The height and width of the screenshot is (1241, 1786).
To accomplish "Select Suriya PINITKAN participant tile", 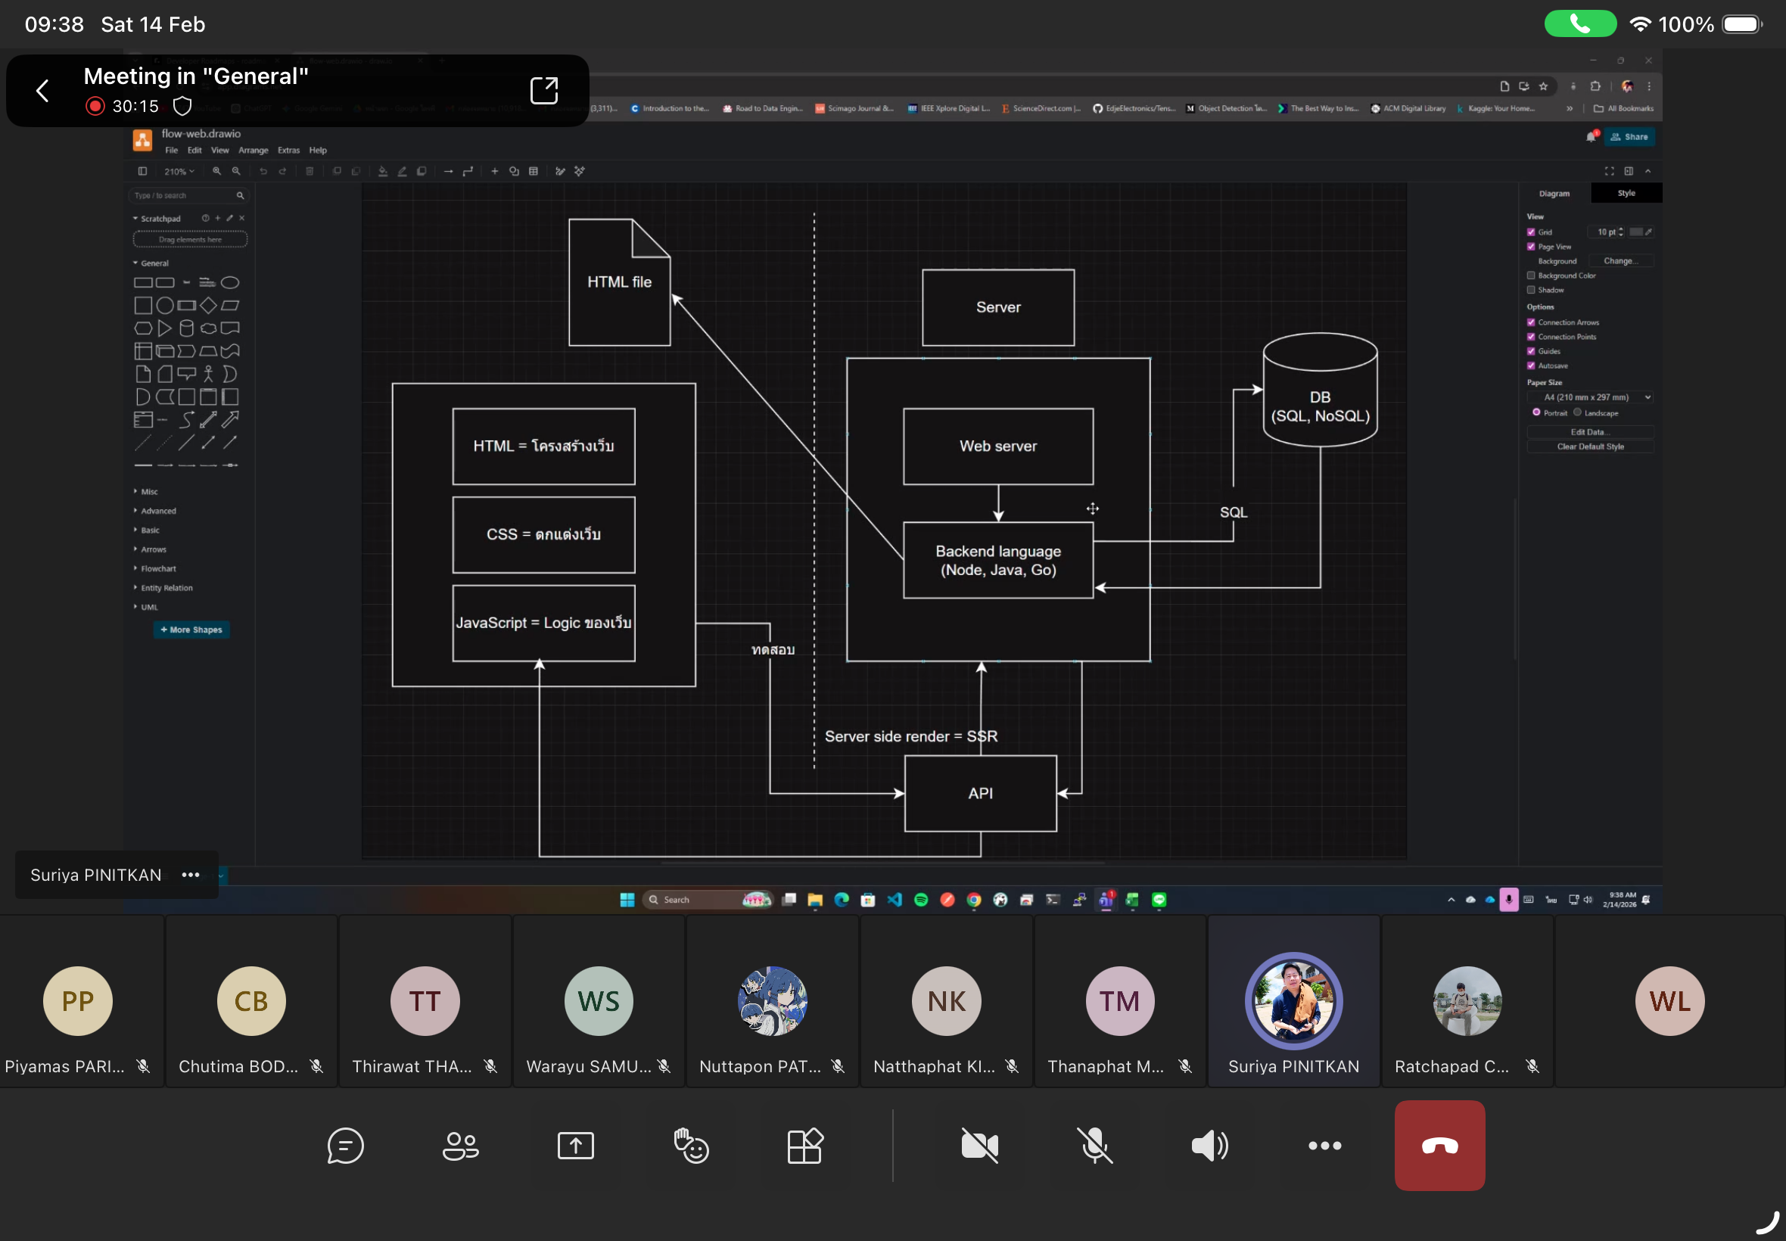I will click(x=1293, y=1002).
